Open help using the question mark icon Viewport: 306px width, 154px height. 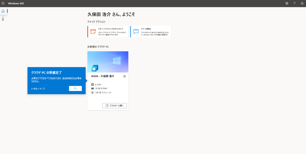pyautogui.click(x=294, y=3)
